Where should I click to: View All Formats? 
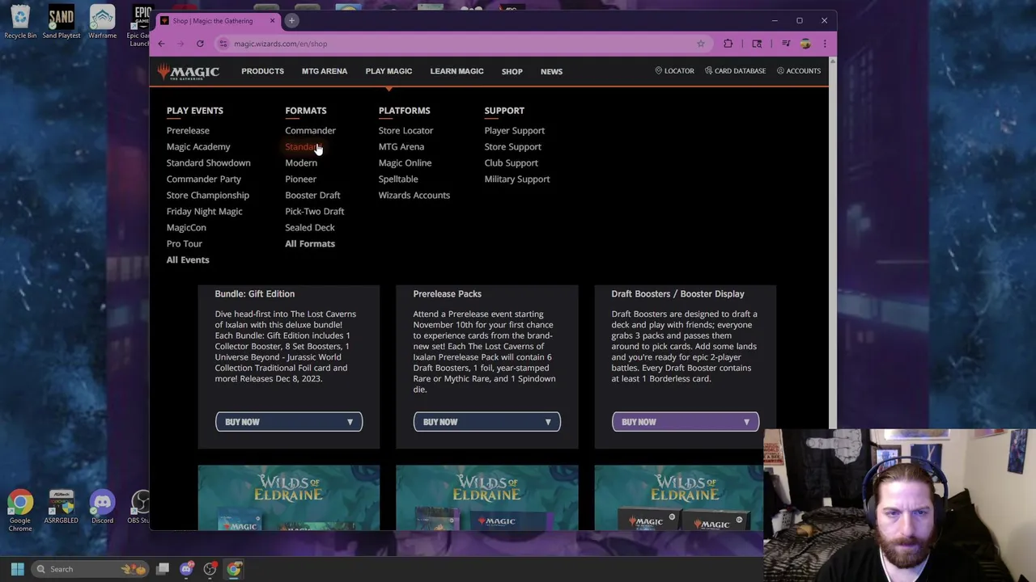coord(309,243)
